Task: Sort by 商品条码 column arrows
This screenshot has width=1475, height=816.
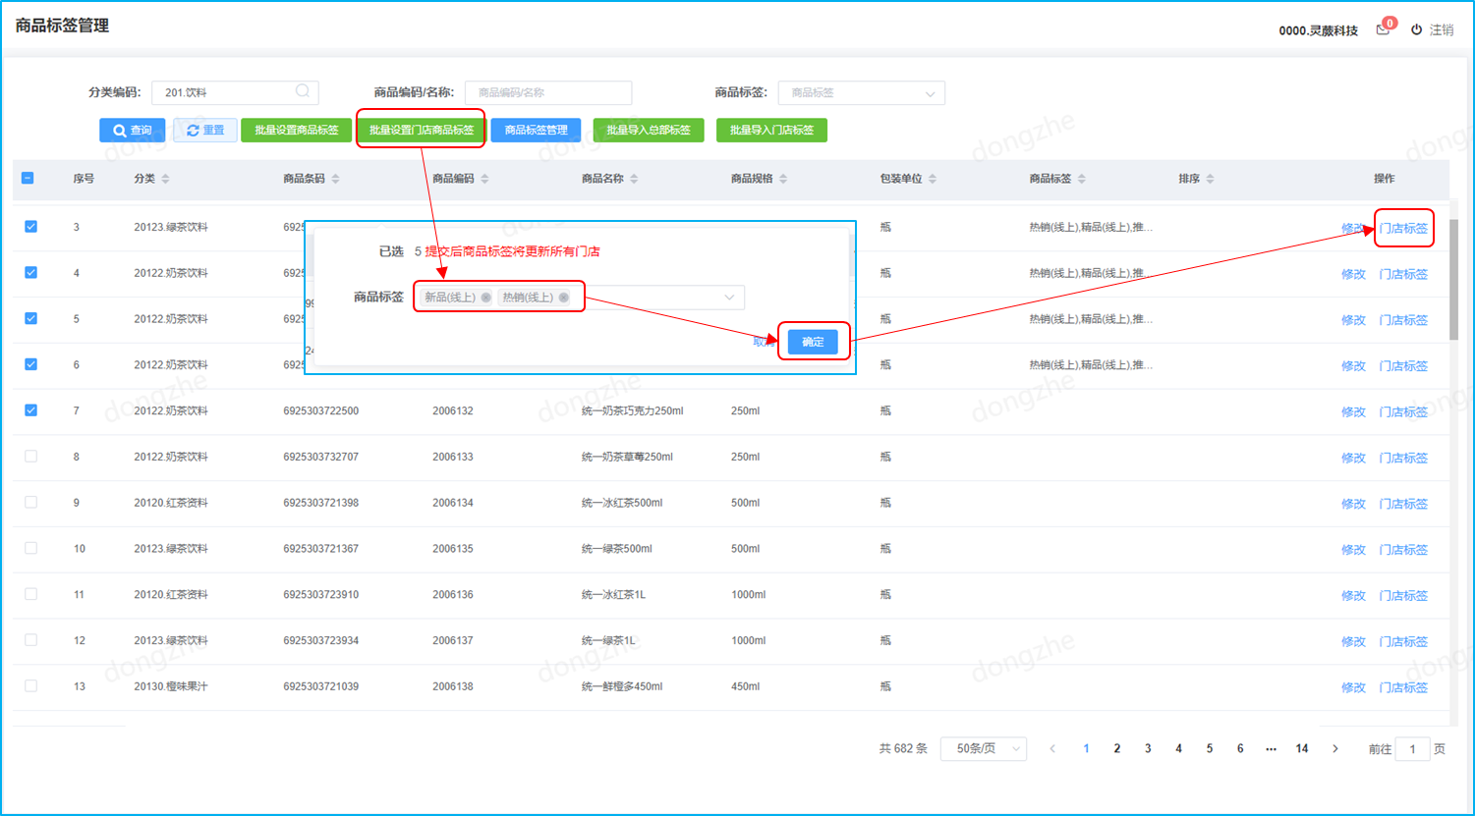Action: [335, 179]
